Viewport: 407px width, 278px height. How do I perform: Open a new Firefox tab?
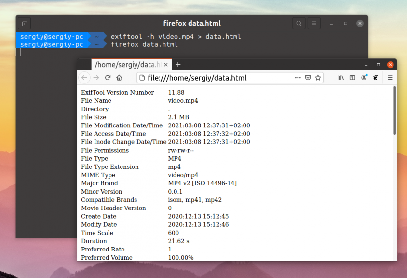178,65
